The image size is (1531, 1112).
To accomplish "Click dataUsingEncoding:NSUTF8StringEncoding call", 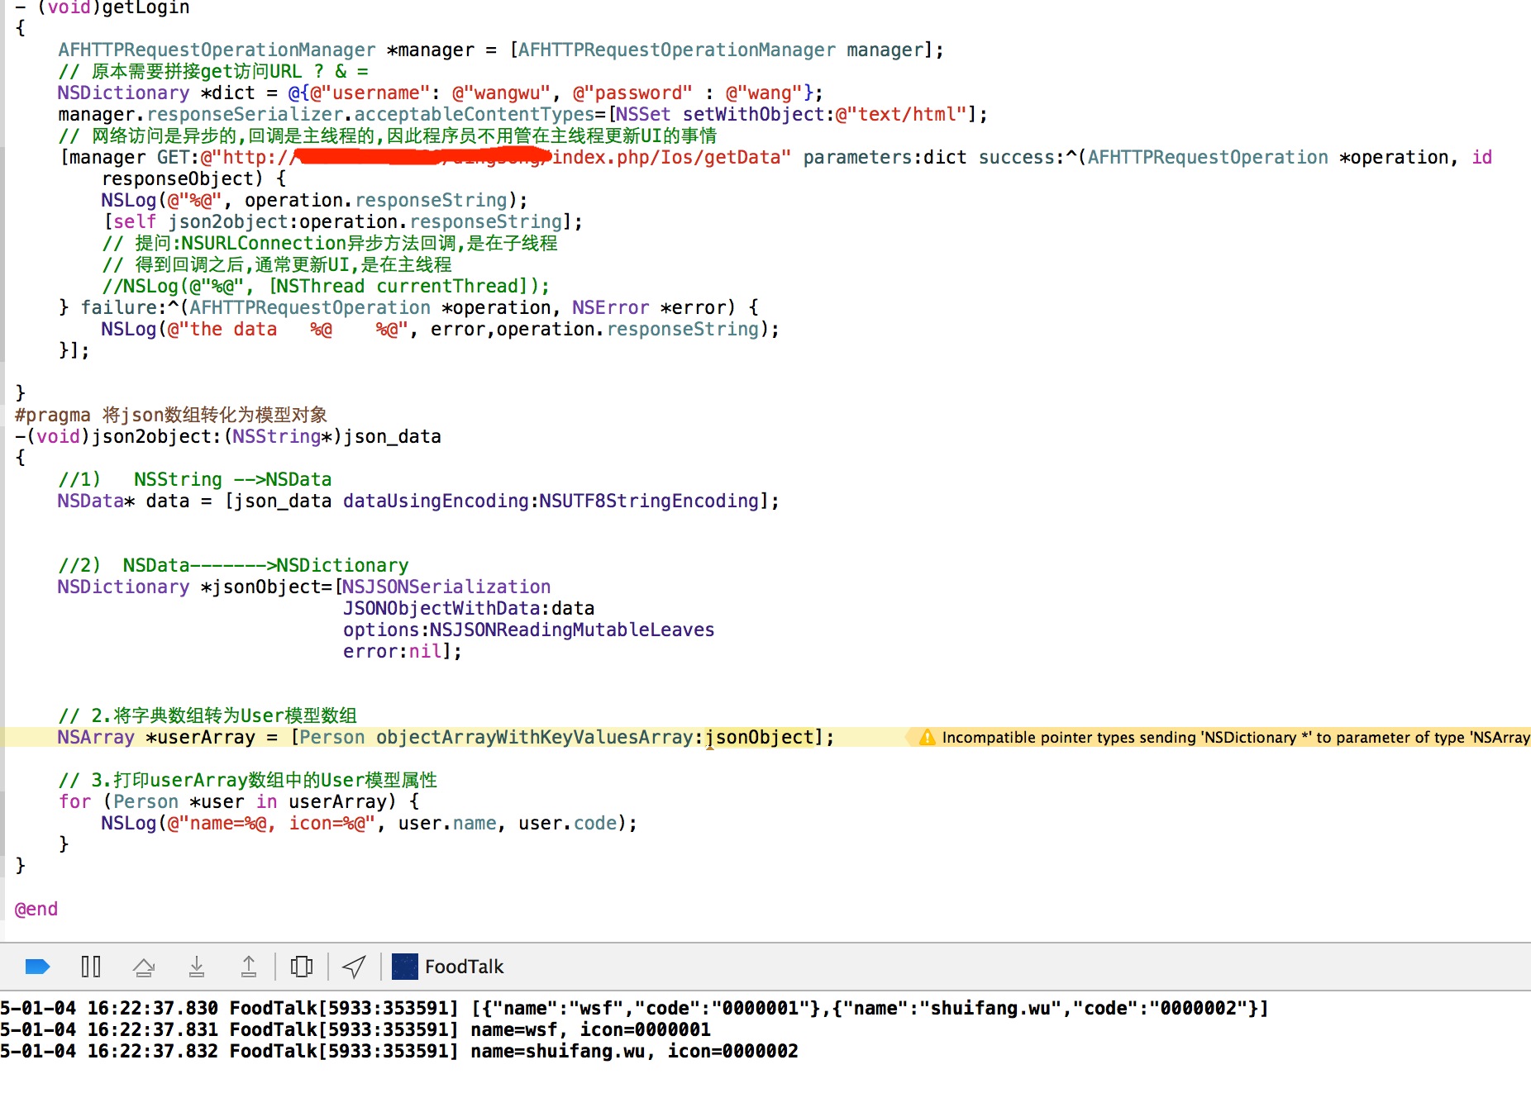I will pyautogui.click(x=551, y=501).
